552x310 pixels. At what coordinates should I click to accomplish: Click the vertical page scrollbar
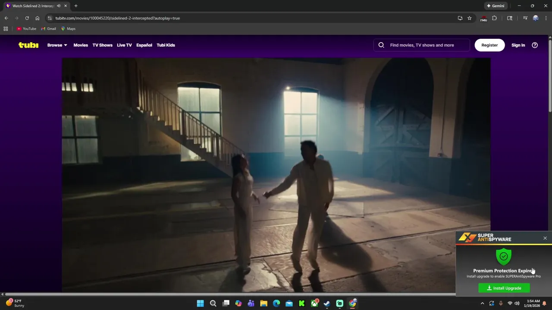point(550,75)
